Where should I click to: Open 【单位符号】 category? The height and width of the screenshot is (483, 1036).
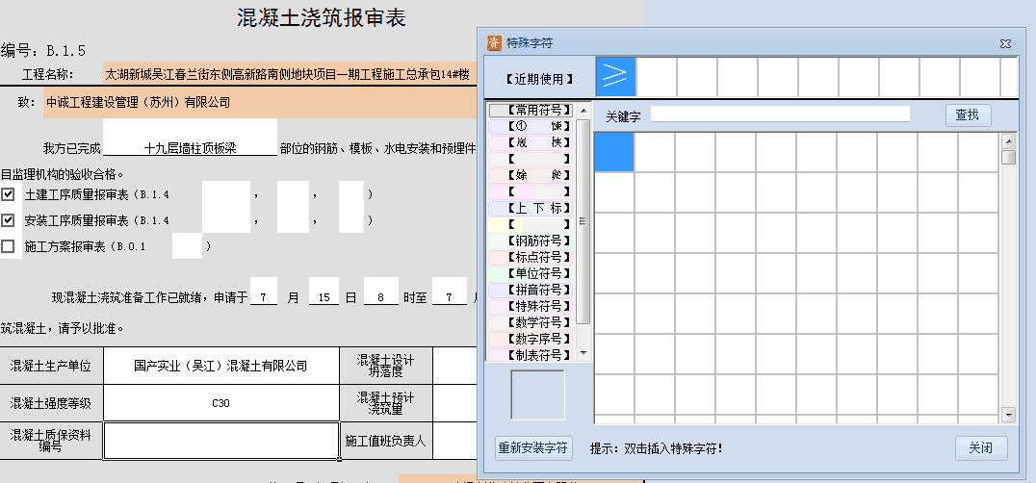point(531,273)
